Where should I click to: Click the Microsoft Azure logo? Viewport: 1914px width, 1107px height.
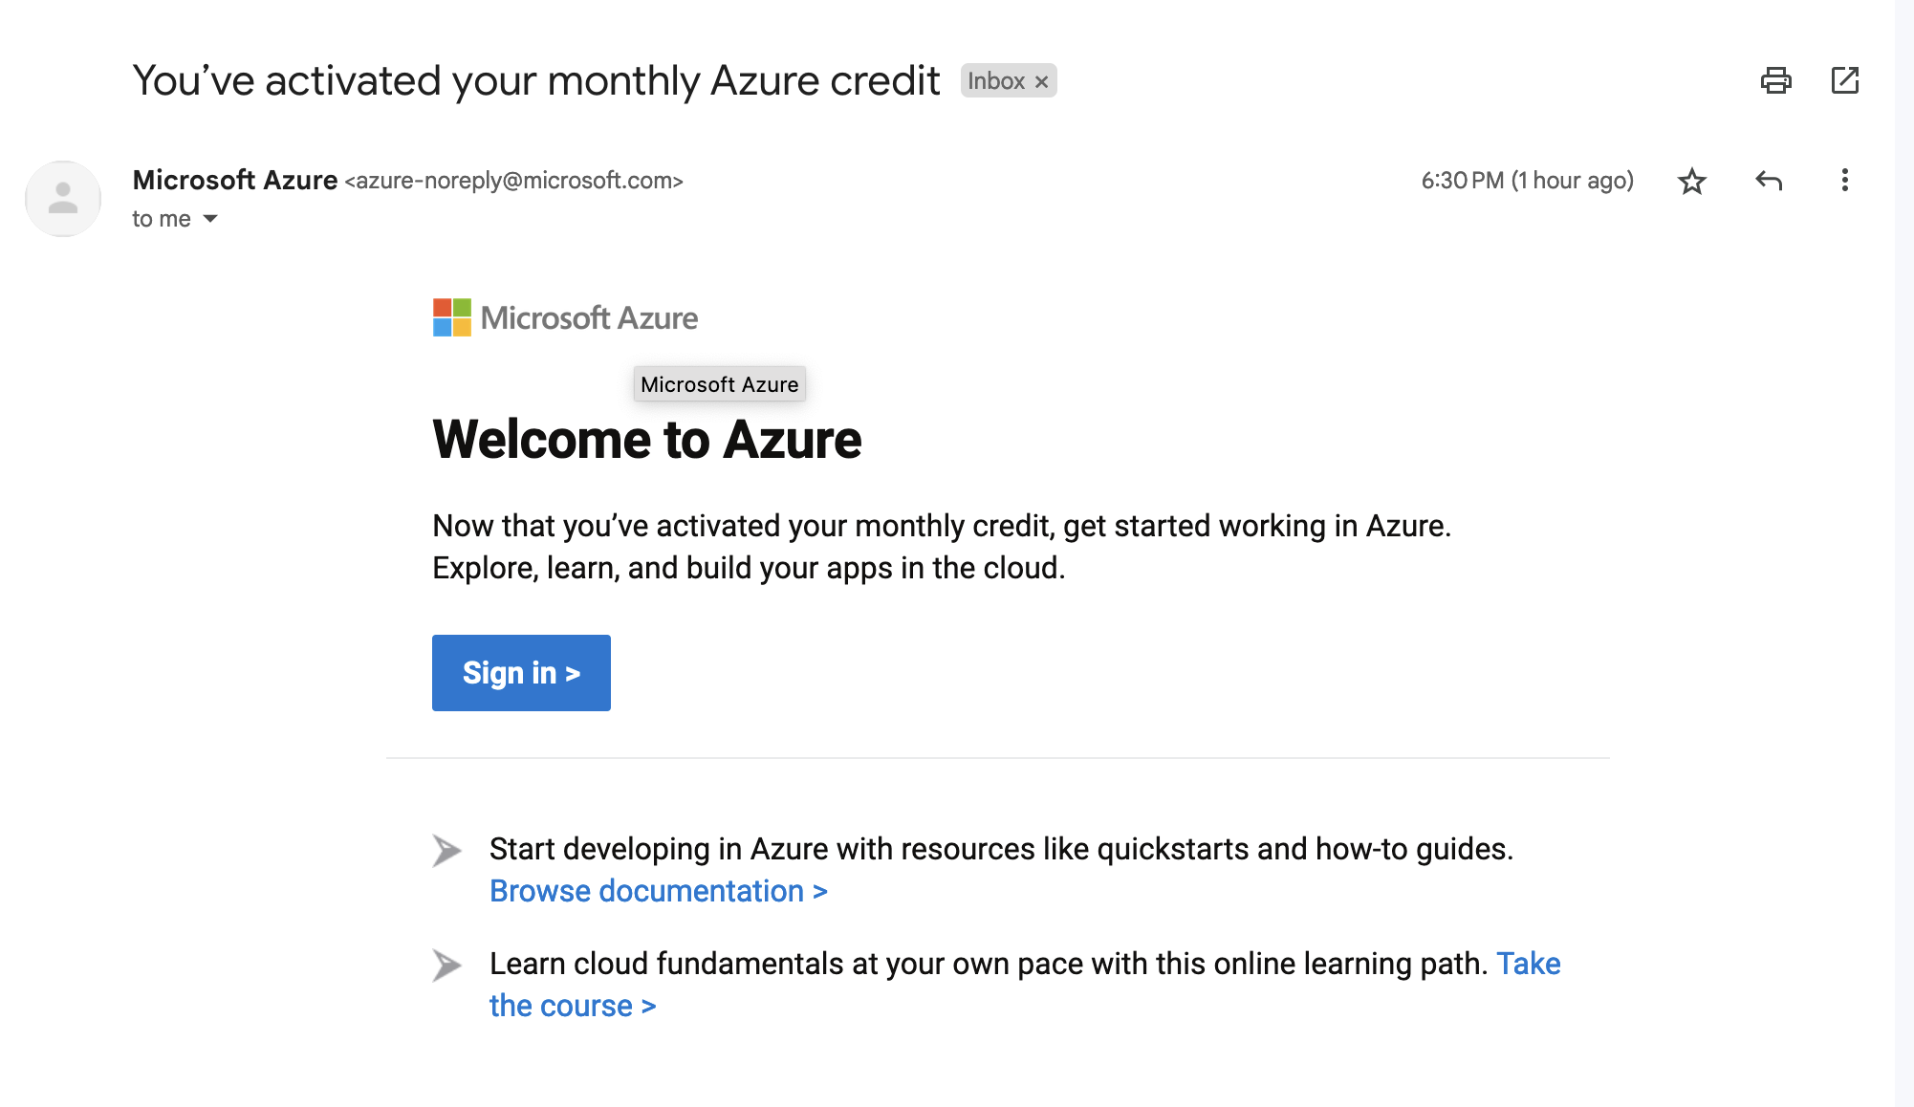563,317
